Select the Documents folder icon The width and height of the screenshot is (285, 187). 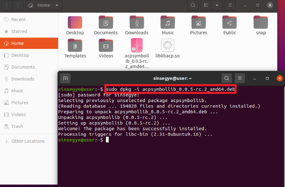(106, 22)
